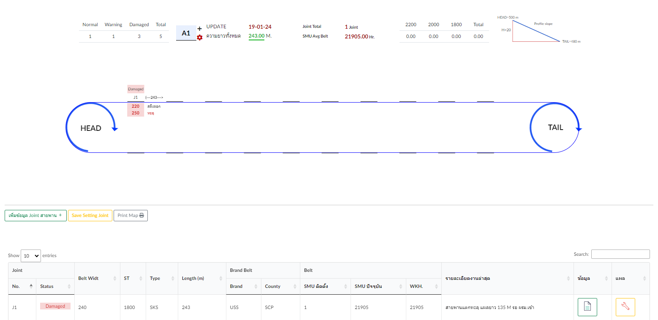Open the Show entries dropdown
Image resolution: width=658 pixels, height=320 pixels.
coord(30,255)
